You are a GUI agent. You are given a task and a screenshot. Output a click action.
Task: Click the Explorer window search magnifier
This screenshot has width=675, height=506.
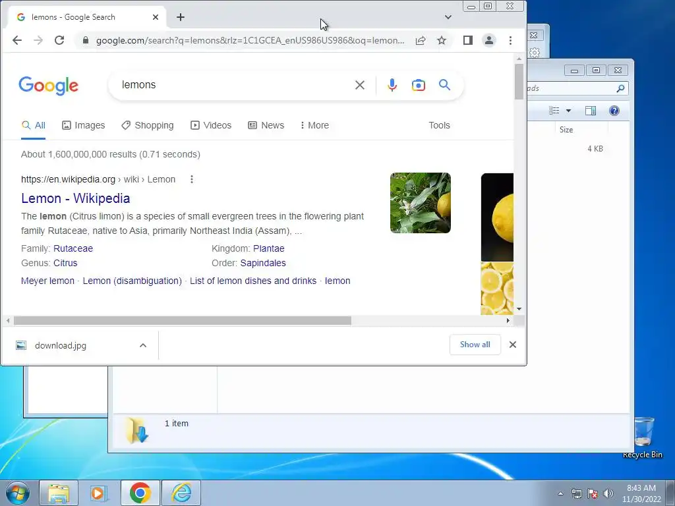tap(620, 89)
